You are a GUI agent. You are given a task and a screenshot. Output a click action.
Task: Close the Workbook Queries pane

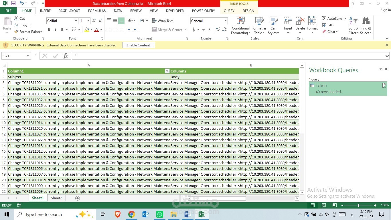coord(386,69)
